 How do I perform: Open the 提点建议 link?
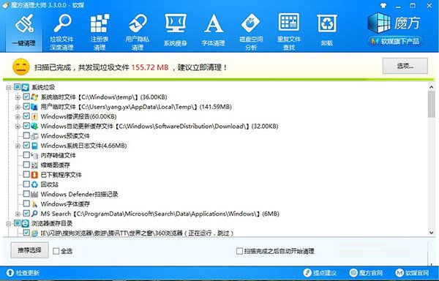point(325,273)
